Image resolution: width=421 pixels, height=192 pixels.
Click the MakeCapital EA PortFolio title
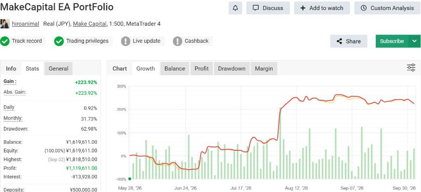point(57,7)
